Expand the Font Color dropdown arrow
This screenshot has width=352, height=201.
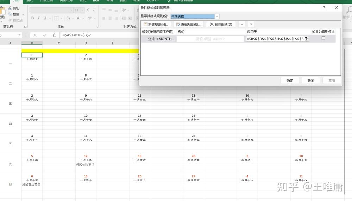(83, 18)
